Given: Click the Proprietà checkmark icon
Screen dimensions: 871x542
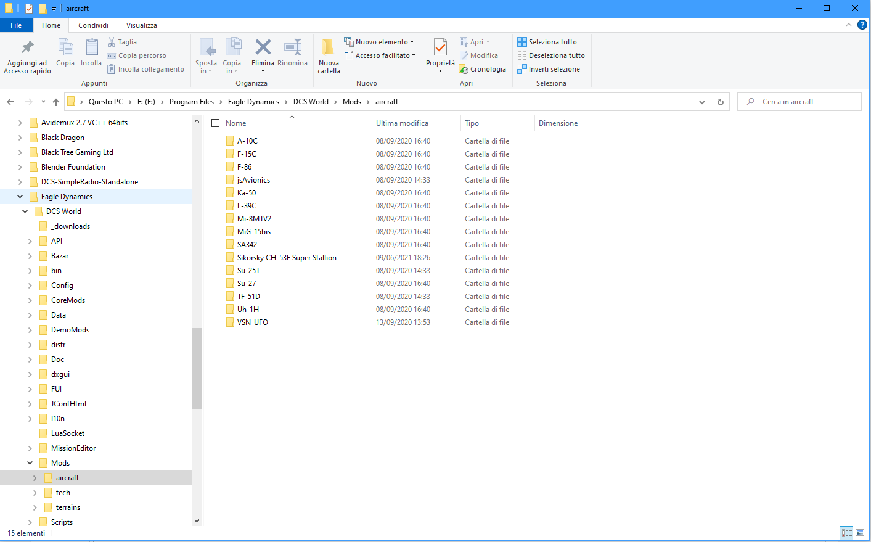Looking at the screenshot, I should [440, 47].
